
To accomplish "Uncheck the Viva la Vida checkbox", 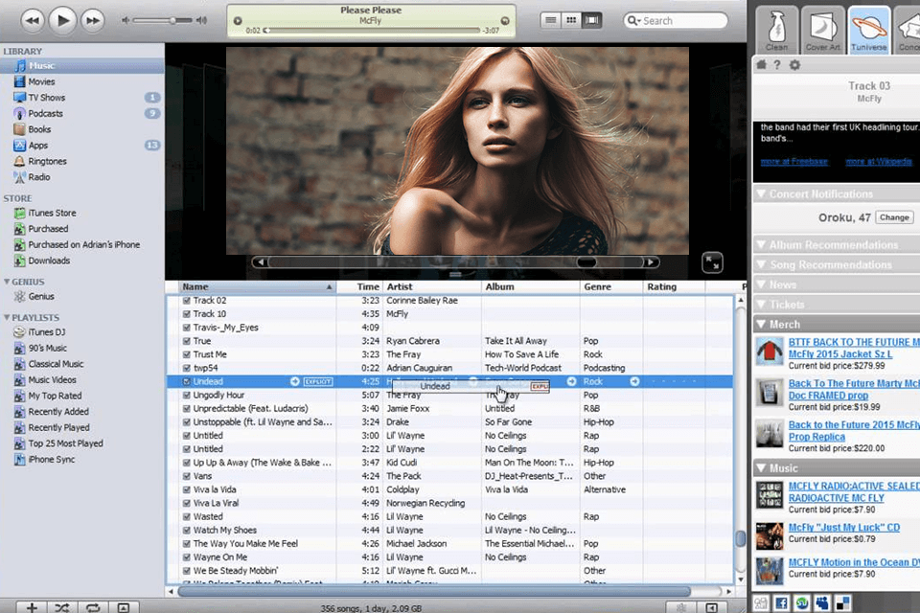I will [x=187, y=489].
